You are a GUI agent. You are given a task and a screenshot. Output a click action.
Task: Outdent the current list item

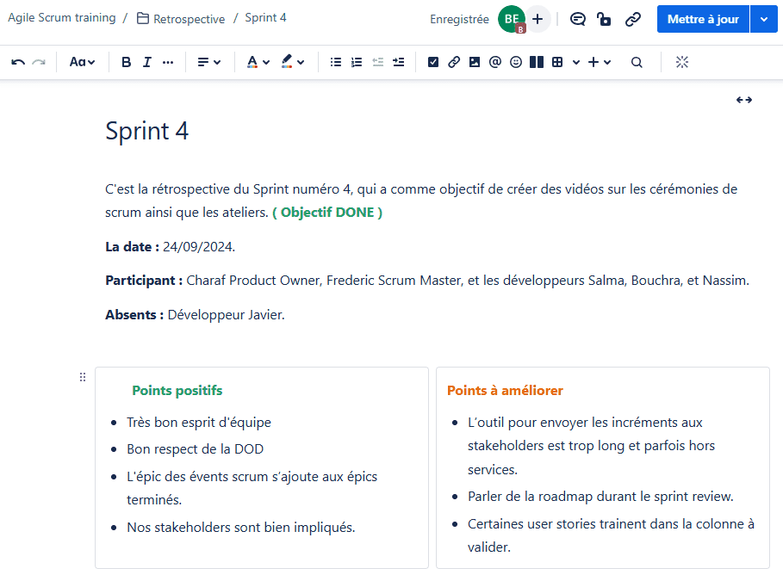click(378, 62)
